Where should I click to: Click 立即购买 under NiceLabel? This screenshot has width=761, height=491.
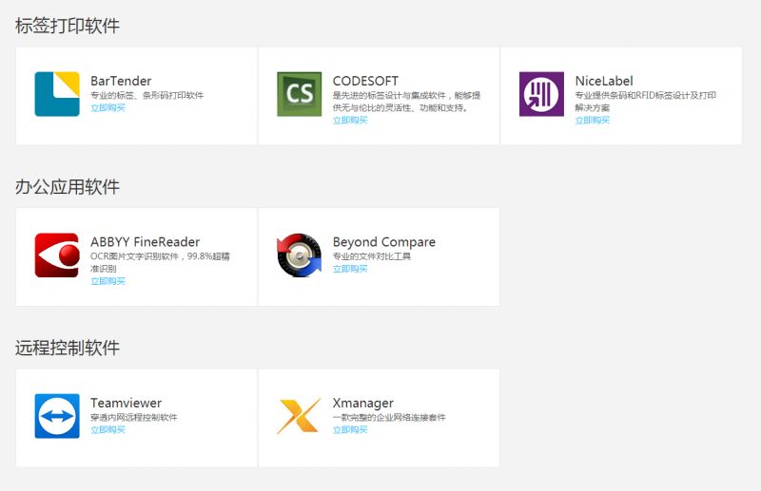(x=593, y=121)
